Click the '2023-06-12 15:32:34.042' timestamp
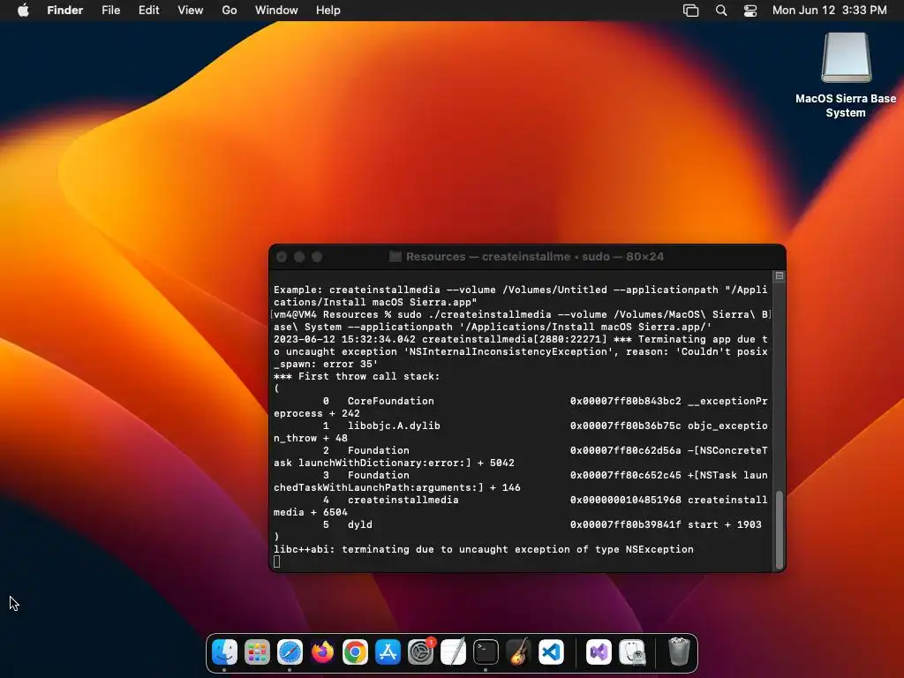The height and width of the screenshot is (678, 904). point(345,340)
